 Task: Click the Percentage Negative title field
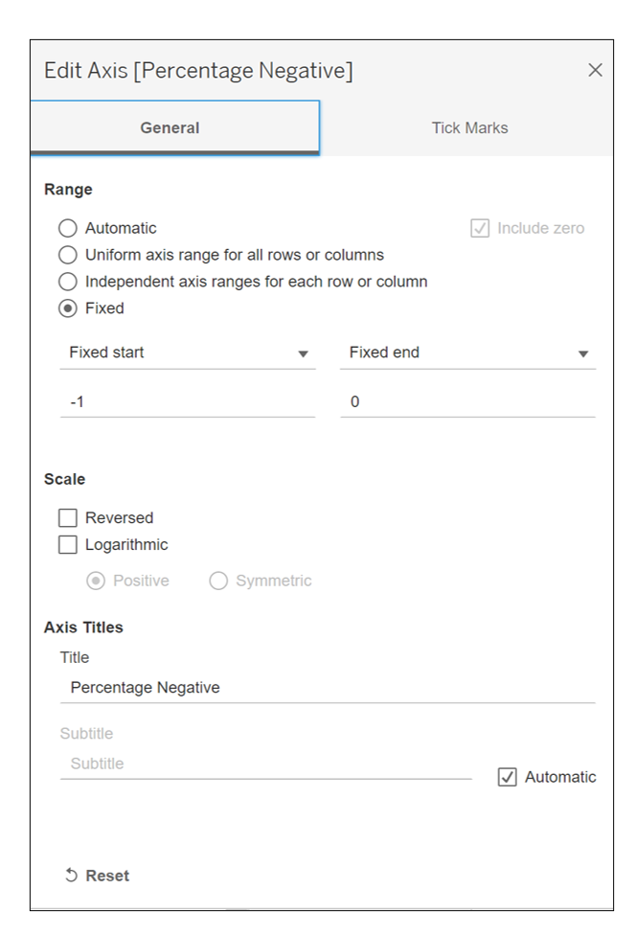click(326, 688)
